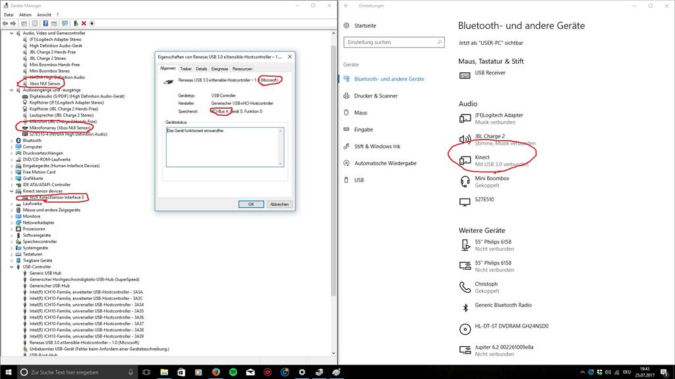Image resolution: width=675 pixels, height=379 pixels.
Task: Click the Cortana microphone icon
Action: coord(131,372)
